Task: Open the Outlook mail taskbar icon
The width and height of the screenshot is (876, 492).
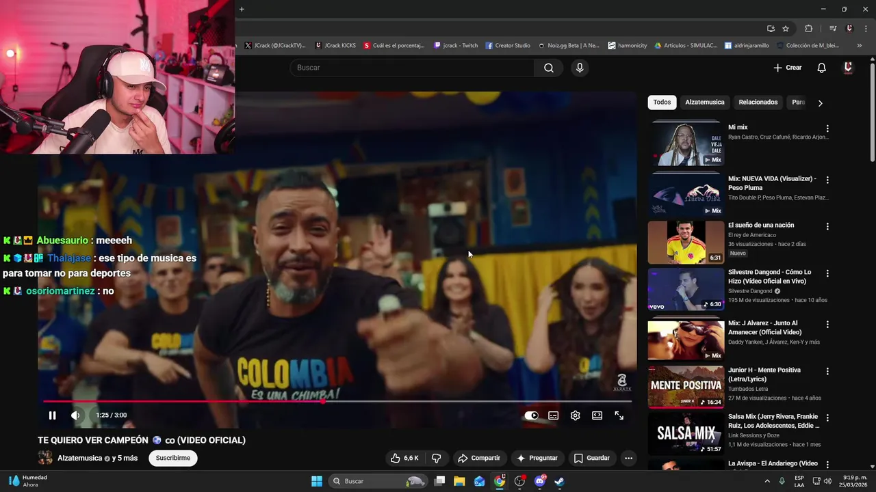Action: [x=479, y=481]
